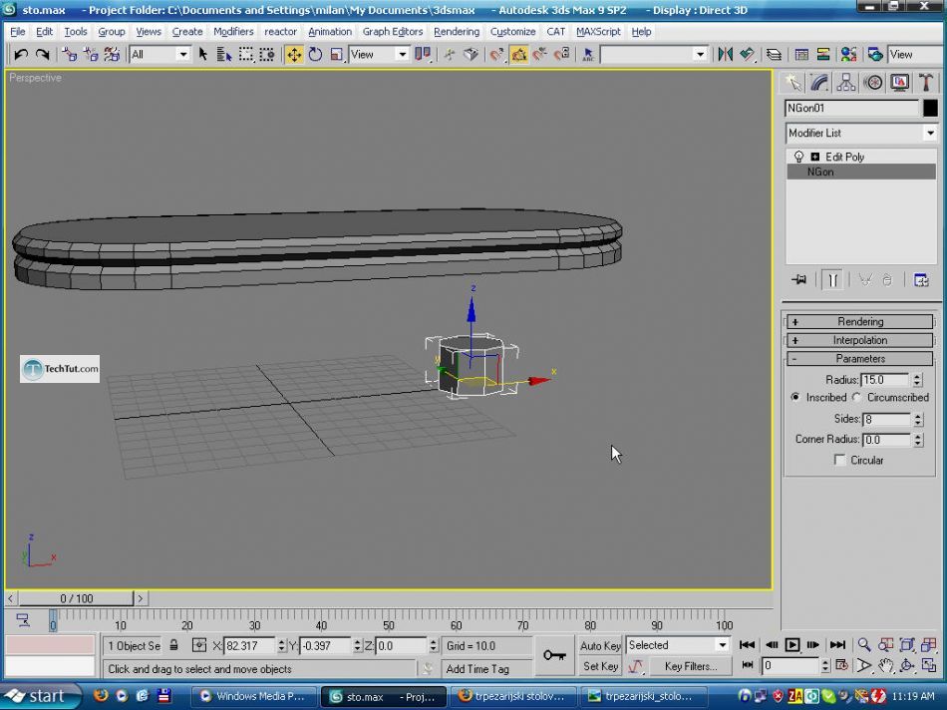This screenshot has height=710, width=947.
Task: Open the Customize menu
Action: pos(512,32)
